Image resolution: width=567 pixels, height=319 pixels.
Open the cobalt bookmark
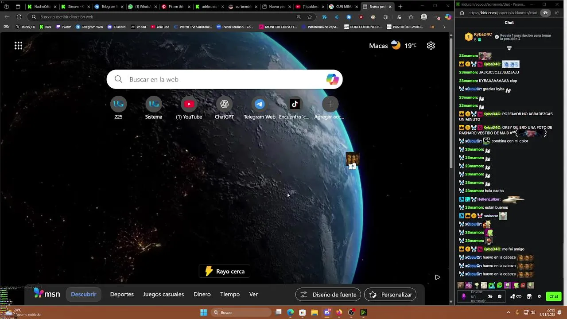[139, 27]
